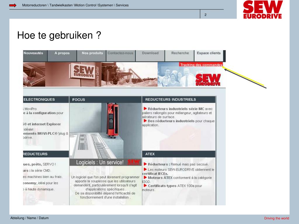Viewport: 299px width, 224px height.
Task: Click the FOCUS section header
Action: point(105,100)
